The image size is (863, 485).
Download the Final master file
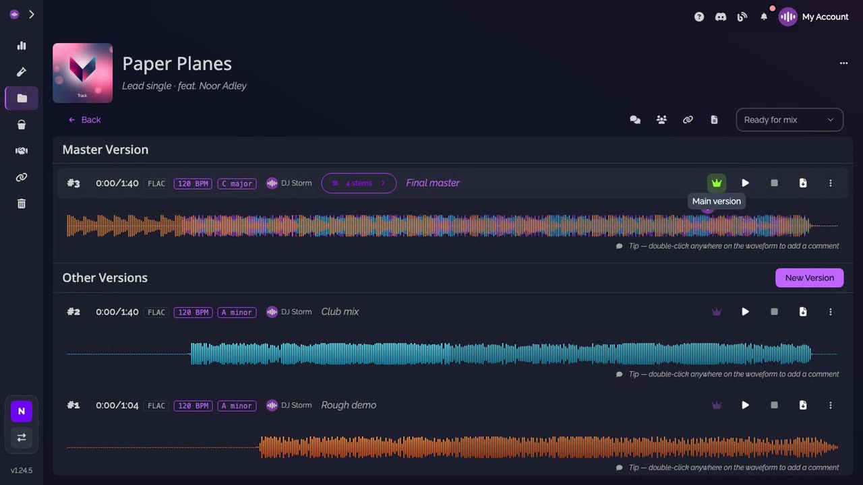[x=802, y=183]
